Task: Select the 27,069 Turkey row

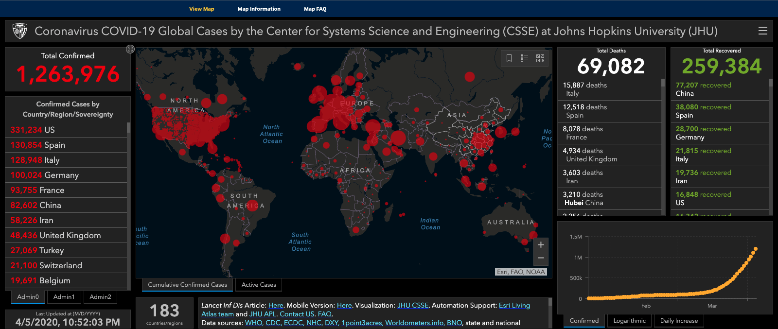Action: click(66, 250)
